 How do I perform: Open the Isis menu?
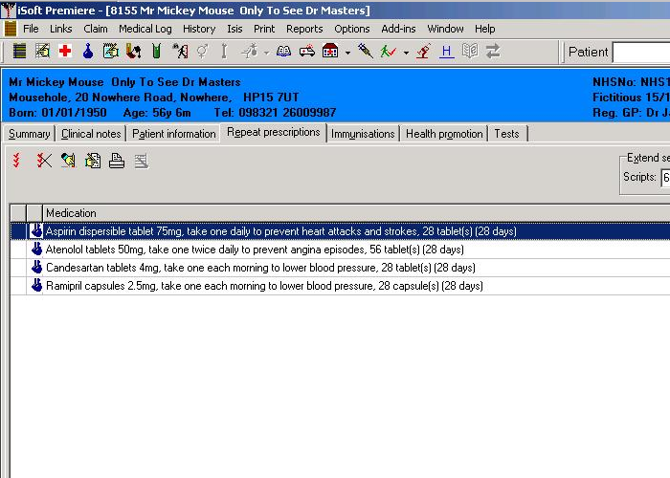coord(234,29)
